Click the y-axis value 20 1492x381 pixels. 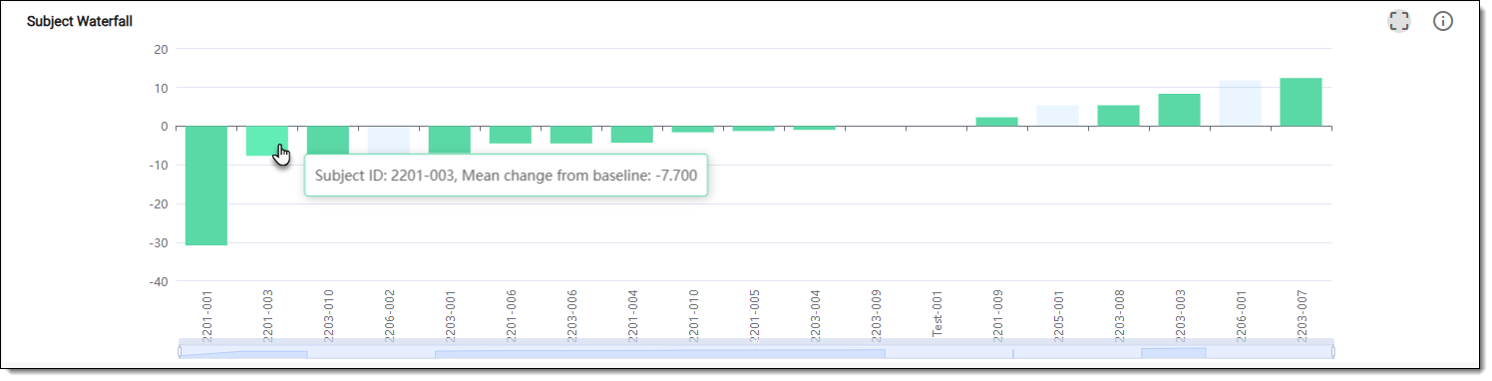(x=161, y=49)
